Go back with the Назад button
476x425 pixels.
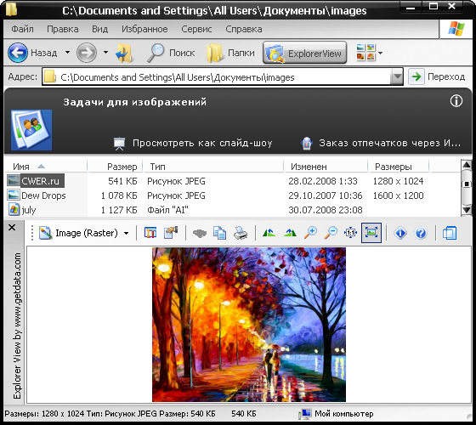(32, 53)
